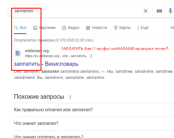Expand the question Что значит заплатил?
Image resolution: width=174 pixels, height=138 pixels.
click(x=94, y=124)
